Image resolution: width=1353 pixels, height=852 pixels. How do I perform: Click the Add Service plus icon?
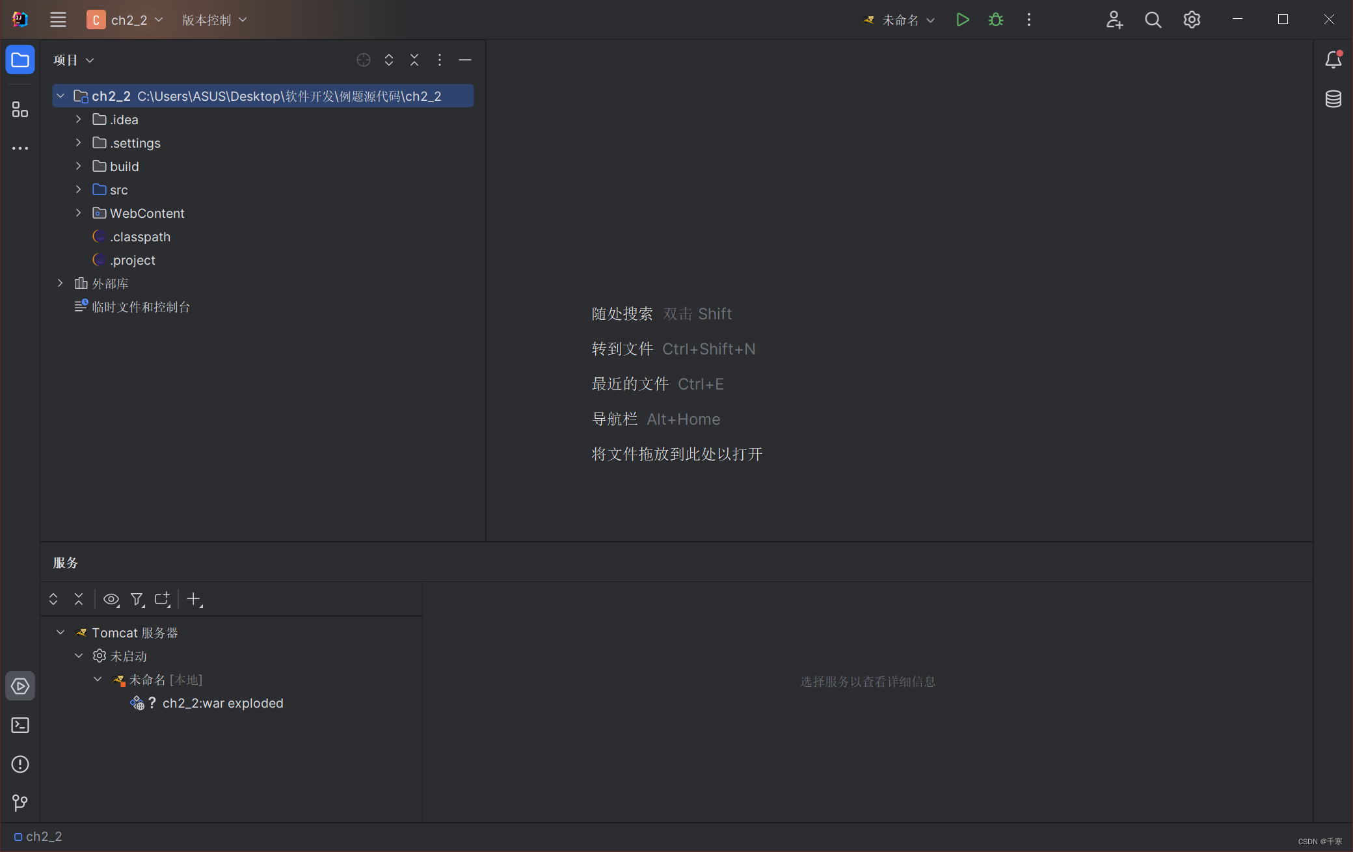pyautogui.click(x=194, y=599)
